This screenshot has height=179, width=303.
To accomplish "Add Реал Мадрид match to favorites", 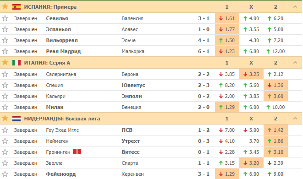I will (5, 51).
